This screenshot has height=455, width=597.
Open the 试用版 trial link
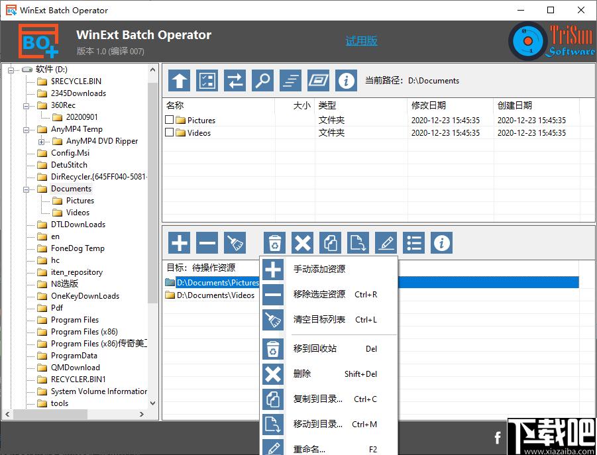point(361,40)
